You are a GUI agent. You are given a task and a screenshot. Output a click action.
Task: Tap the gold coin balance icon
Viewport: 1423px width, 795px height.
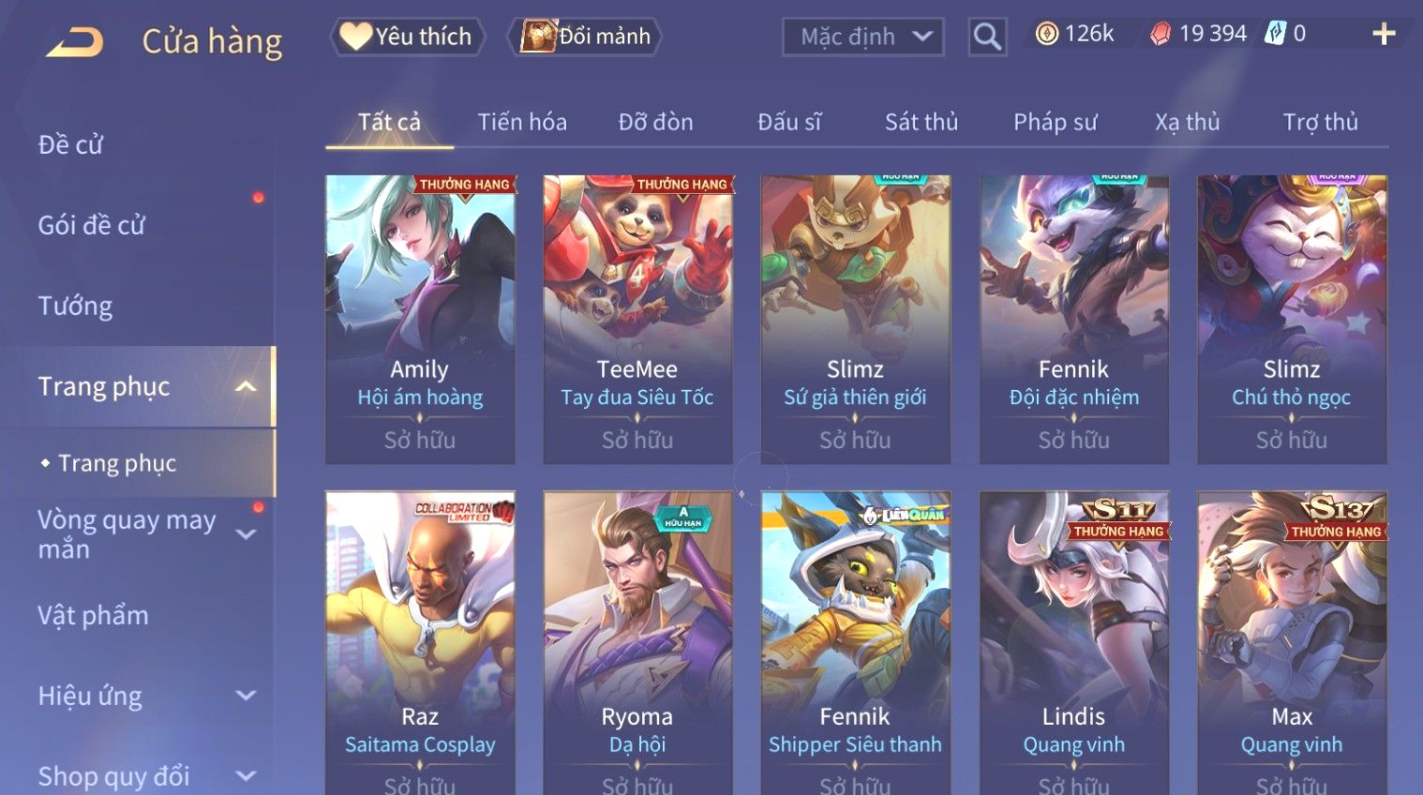coord(1047,34)
